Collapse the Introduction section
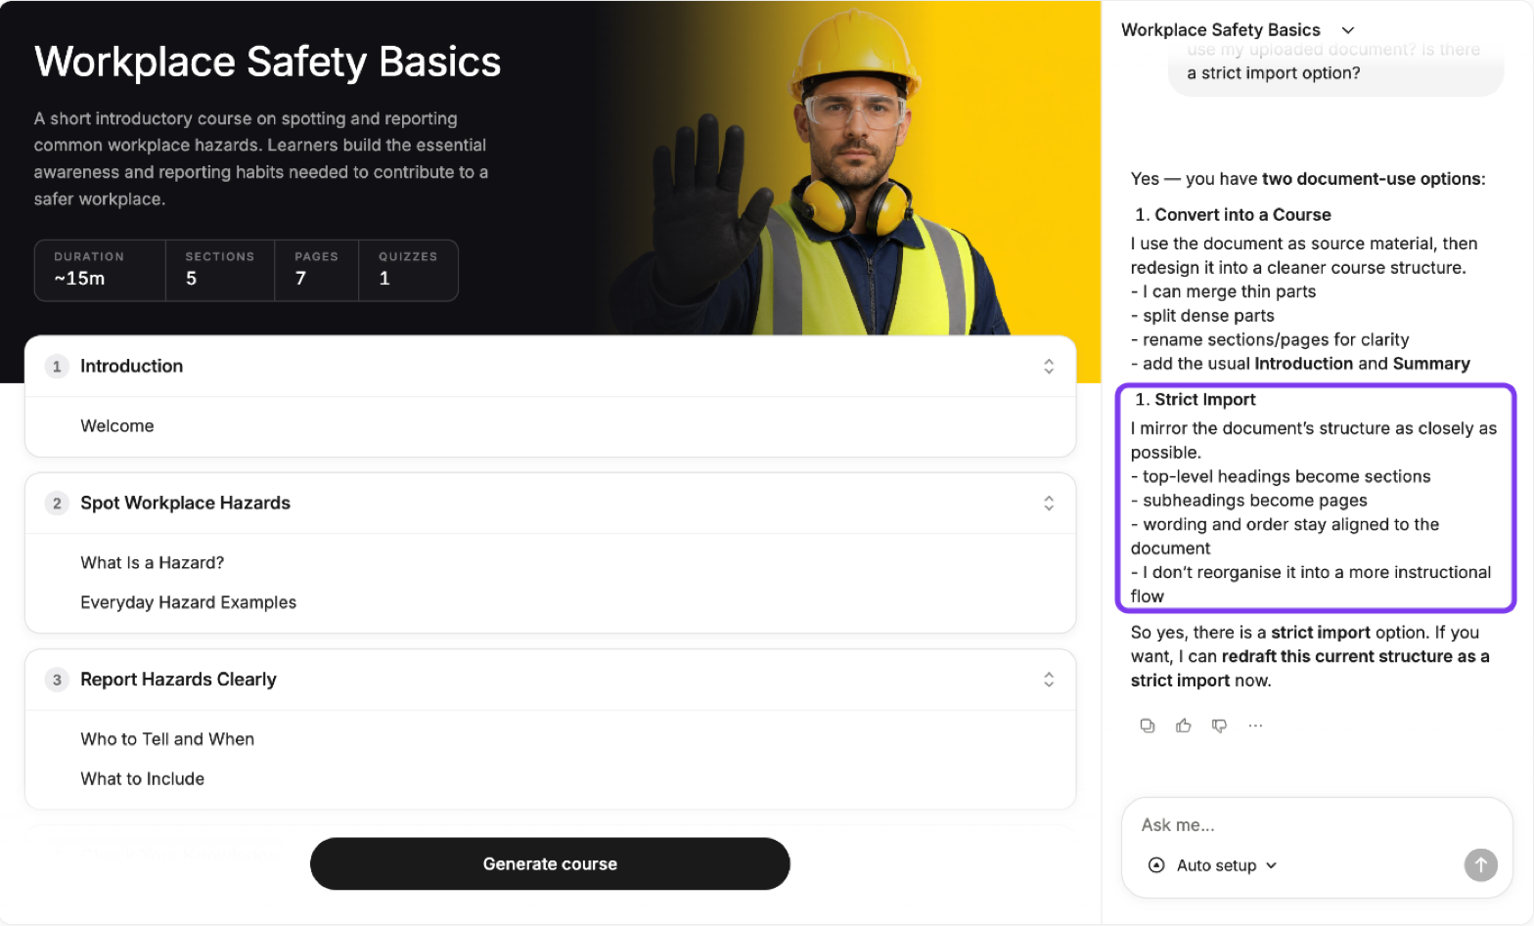Viewport: 1534px width, 926px height. [x=1049, y=366]
